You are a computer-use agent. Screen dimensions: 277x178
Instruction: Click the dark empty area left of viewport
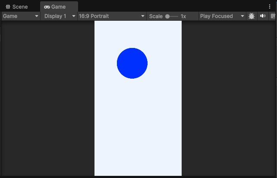pyautogui.click(x=47, y=99)
